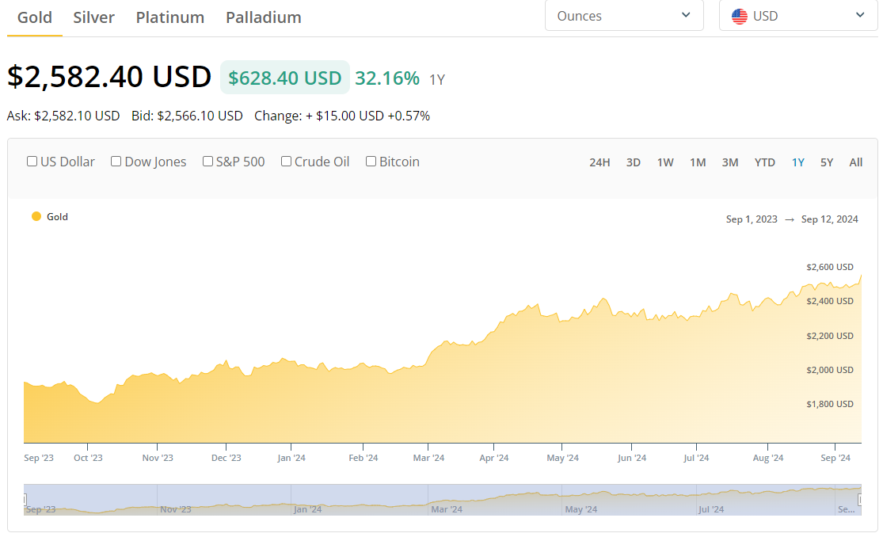Click the $2,582.40 USD price heading
The image size is (883, 537).
(x=109, y=76)
